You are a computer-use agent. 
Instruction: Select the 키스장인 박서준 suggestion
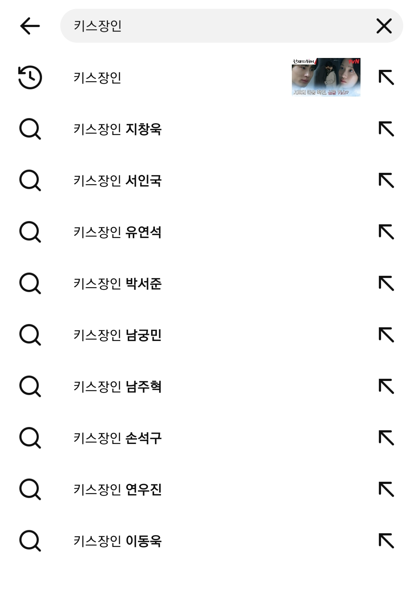coord(117,284)
